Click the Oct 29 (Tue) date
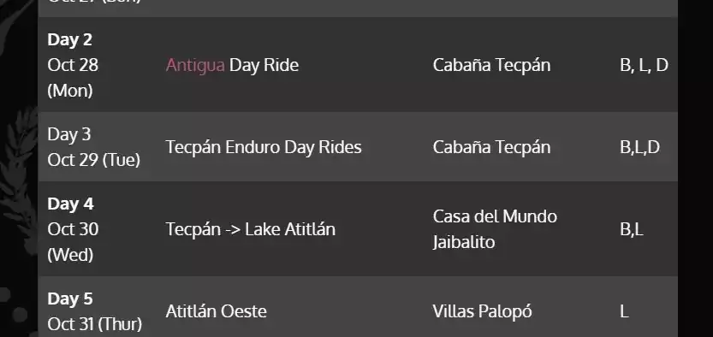Image resolution: width=713 pixels, height=337 pixels. pyautogui.click(x=93, y=160)
